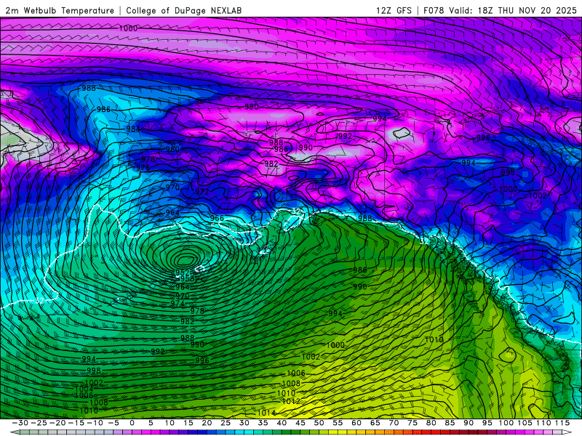
Task: Click the 5 tick label on the legend
Action: tap(151, 423)
